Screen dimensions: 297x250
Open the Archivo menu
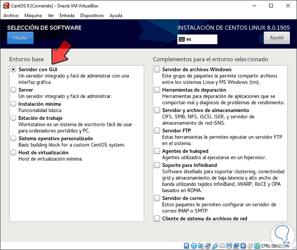point(11,15)
